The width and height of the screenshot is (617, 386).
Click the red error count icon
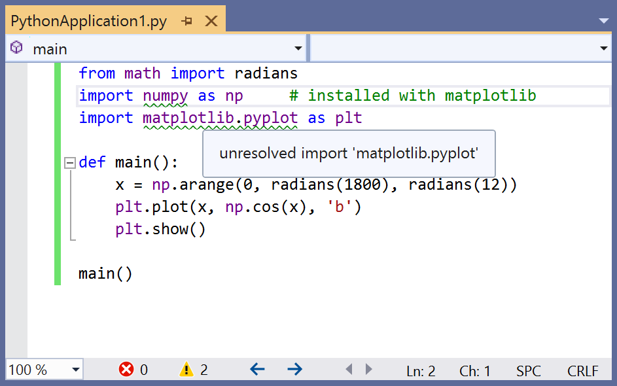[x=126, y=370]
